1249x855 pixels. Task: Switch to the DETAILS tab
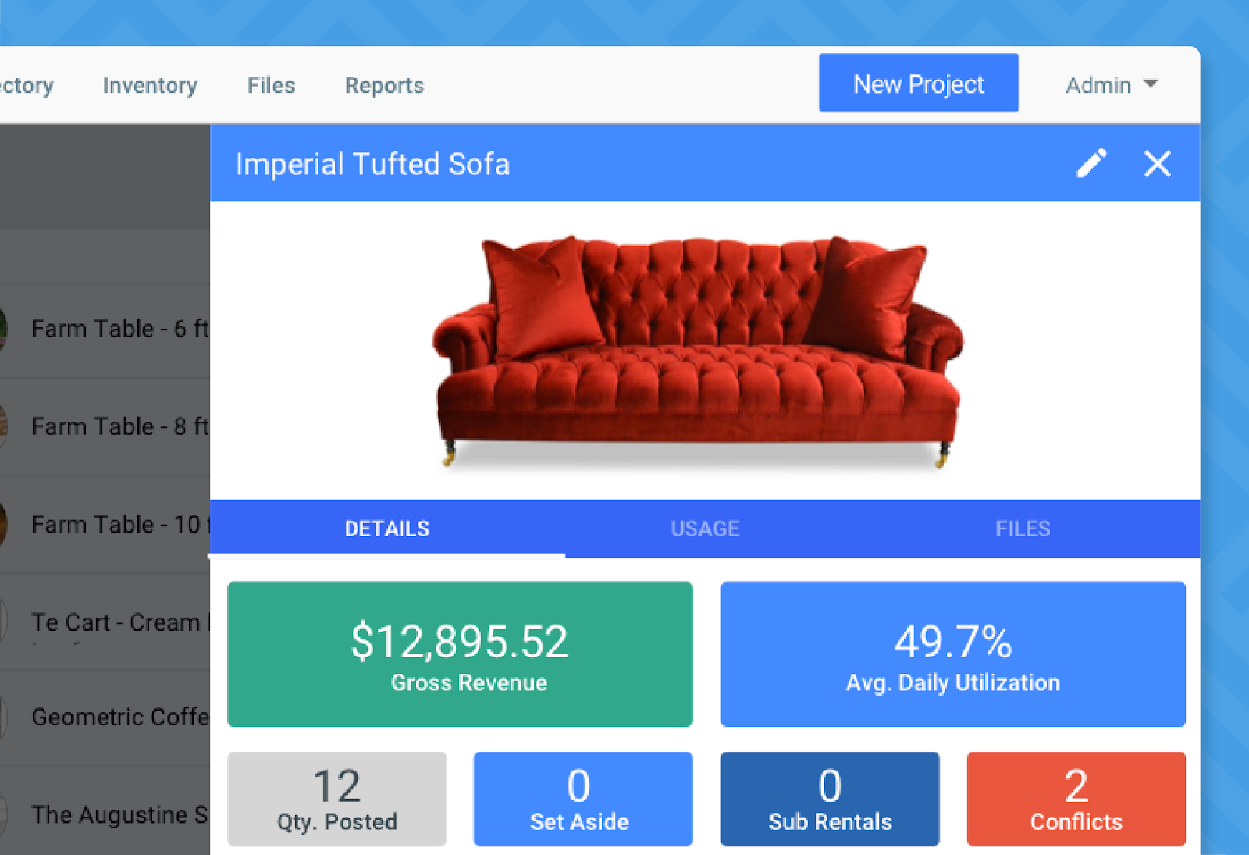click(387, 529)
